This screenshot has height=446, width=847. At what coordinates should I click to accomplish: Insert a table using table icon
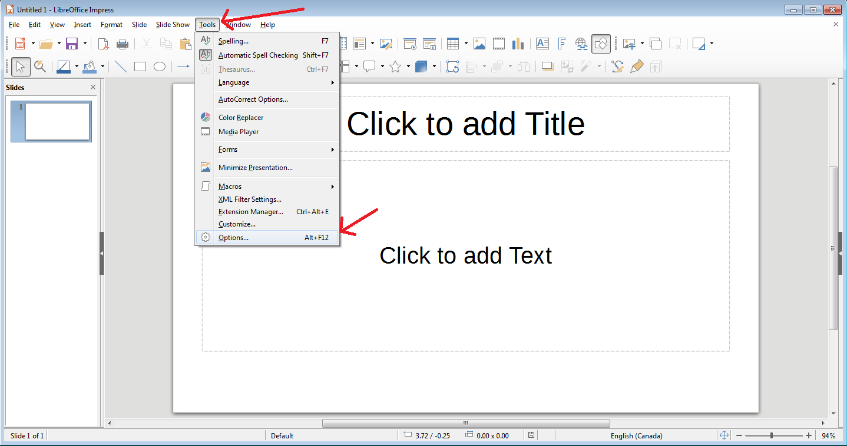tap(453, 44)
